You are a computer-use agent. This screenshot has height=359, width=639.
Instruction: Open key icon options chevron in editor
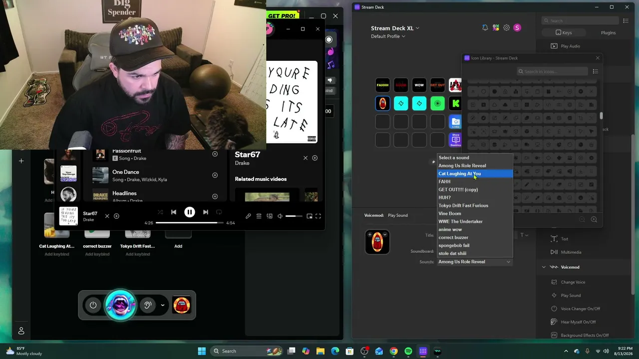click(384, 234)
